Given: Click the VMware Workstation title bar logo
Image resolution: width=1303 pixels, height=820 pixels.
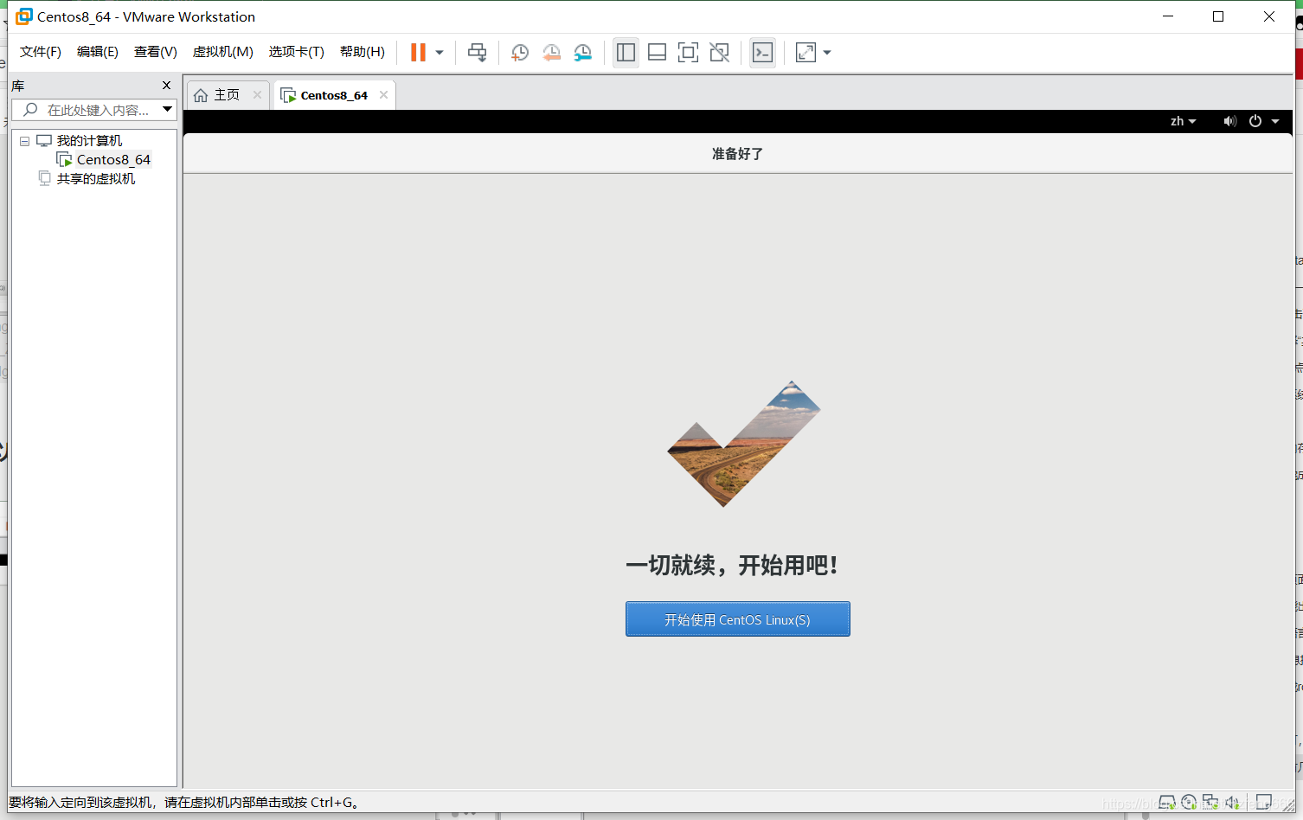Looking at the screenshot, I should pos(24,16).
